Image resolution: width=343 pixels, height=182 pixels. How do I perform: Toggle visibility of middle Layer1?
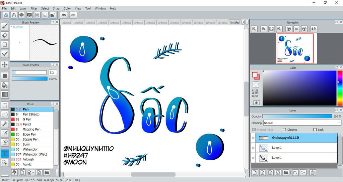click(253, 148)
